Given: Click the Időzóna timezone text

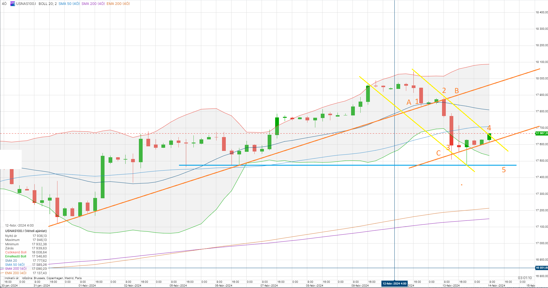Looking at the screenshot, I should 52,278.
